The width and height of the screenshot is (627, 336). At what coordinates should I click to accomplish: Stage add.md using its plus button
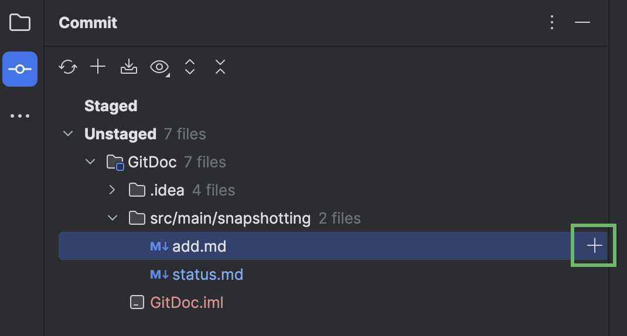coord(594,246)
